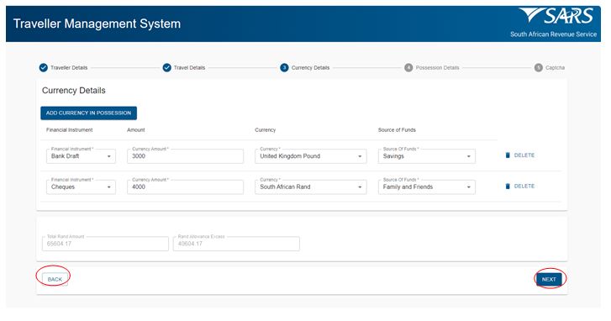Click the Currency Details step number icon
Image resolution: width=611 pixels, height=321 pixels.
click(284, 68)
